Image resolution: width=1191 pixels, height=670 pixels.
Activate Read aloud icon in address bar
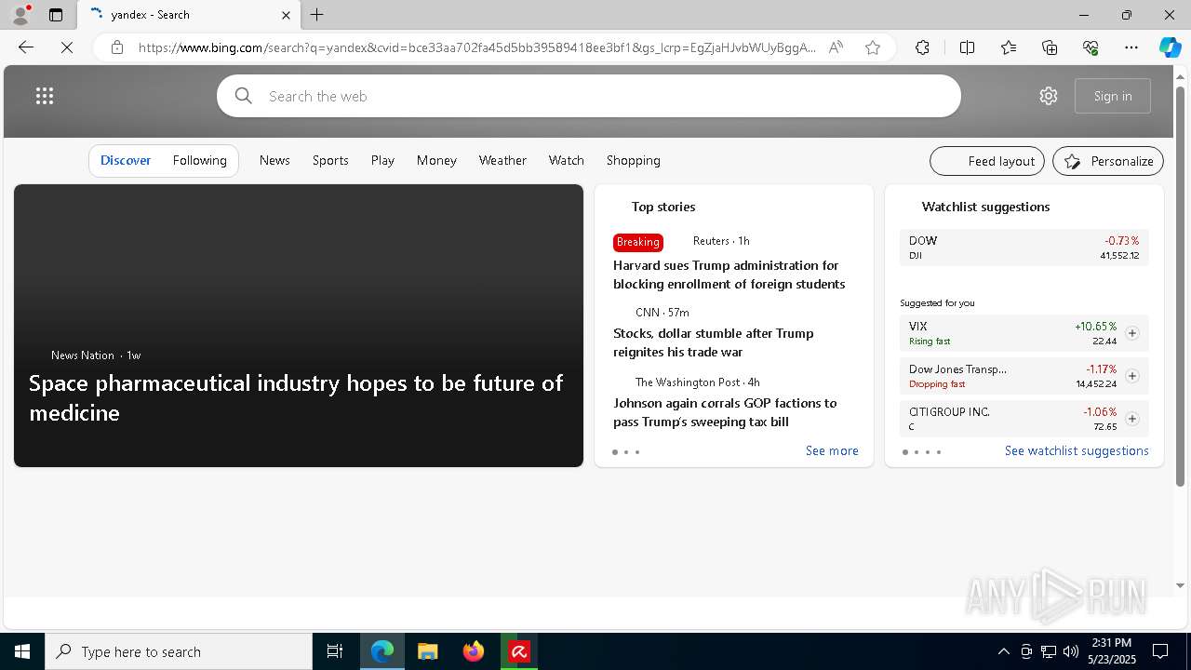[836, 47]
